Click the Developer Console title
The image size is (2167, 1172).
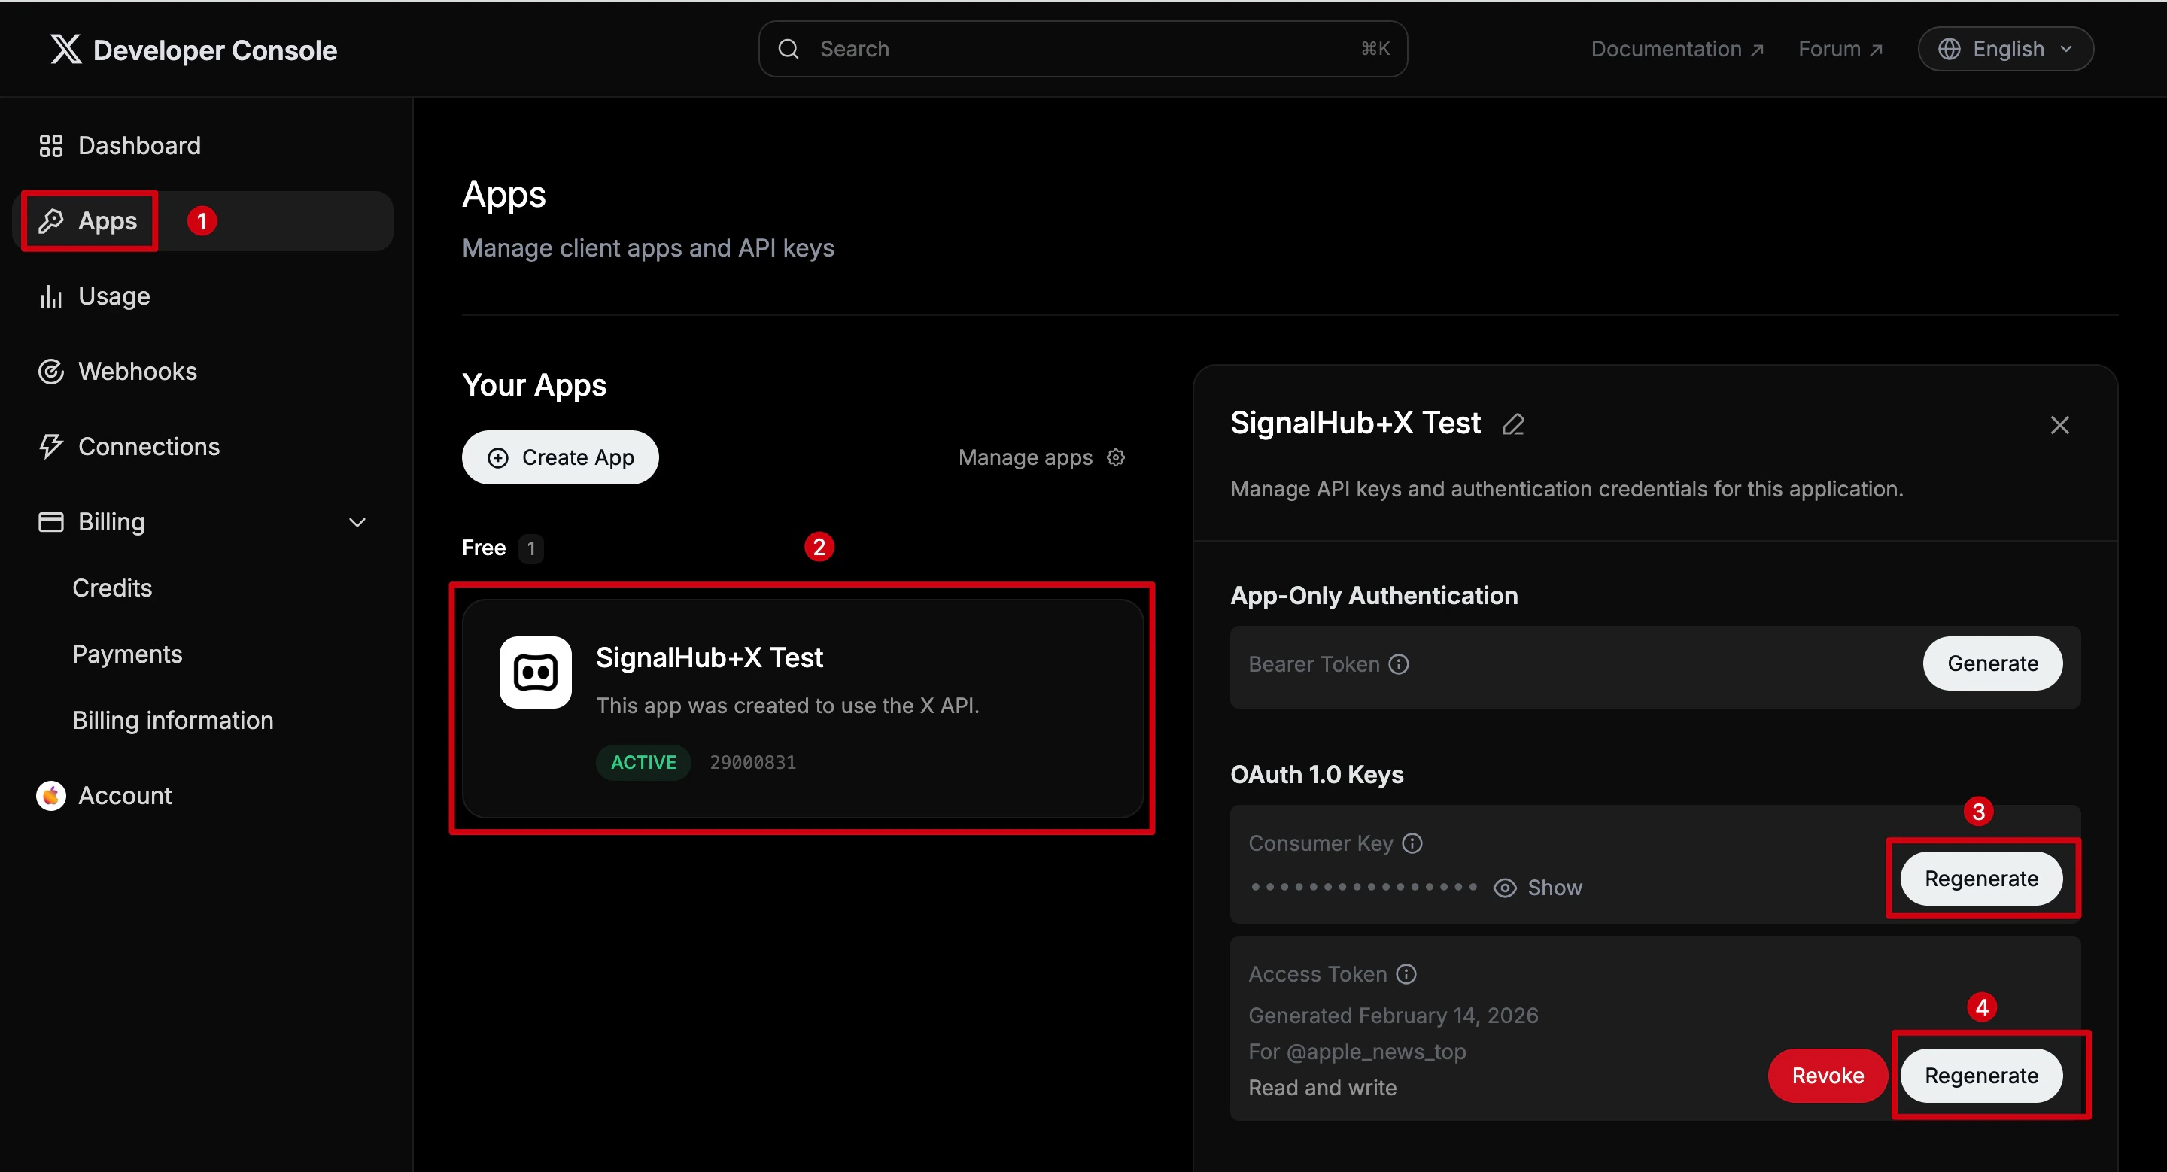tap(215, 50)
